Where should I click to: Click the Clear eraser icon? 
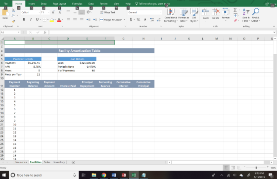pyautogui.click(x=235, y=21)
